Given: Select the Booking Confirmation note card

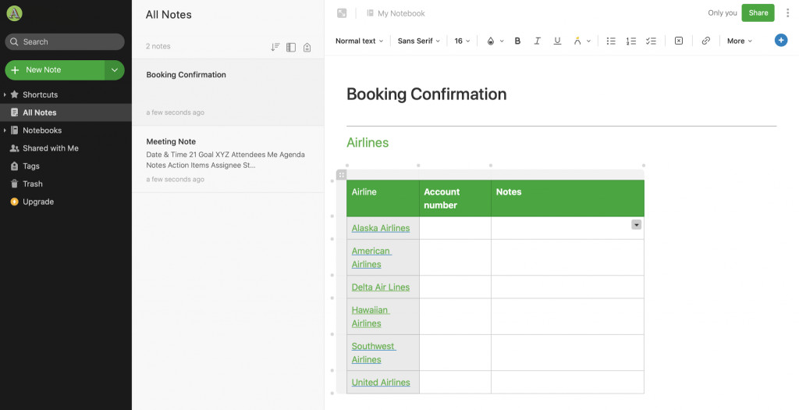Looking at the screenshot, I should [228, 92].
